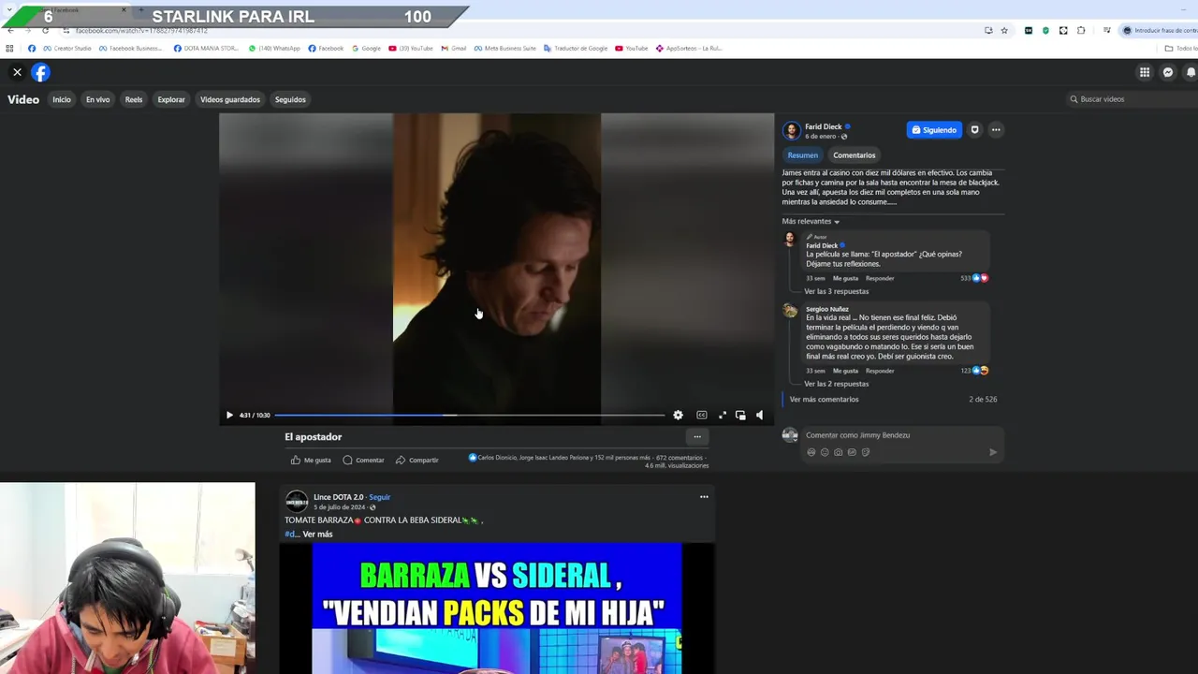Open the Messenger icon
The height and width of the screenshot is (674, 1198).
tap(1168, 72)
